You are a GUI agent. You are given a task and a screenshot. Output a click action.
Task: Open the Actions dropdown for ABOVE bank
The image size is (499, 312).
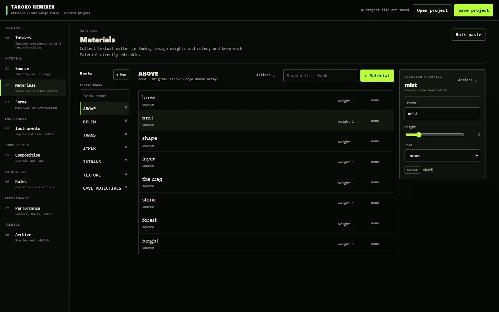266,75
